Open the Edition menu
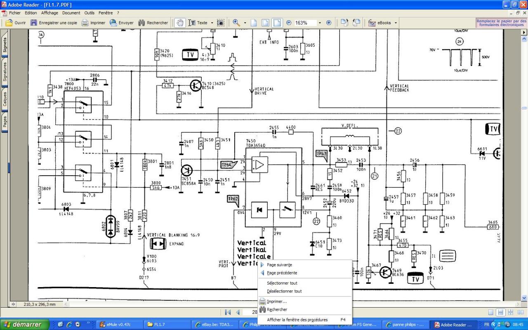This screenshot has height=330, width=528. pyautogui.click(x=31, y=13)
